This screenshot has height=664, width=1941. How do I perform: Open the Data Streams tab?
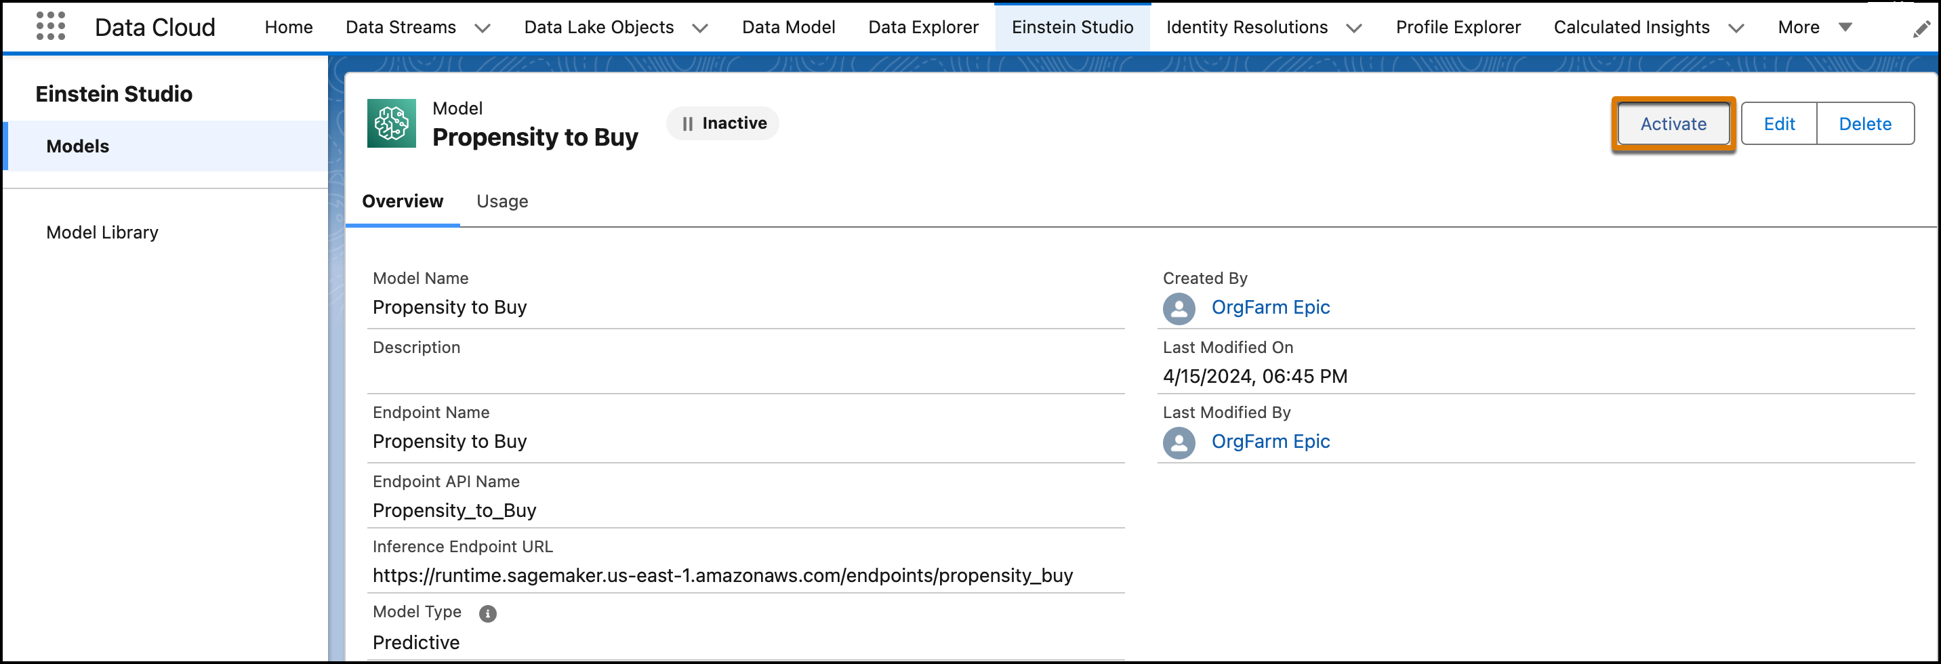401,27
